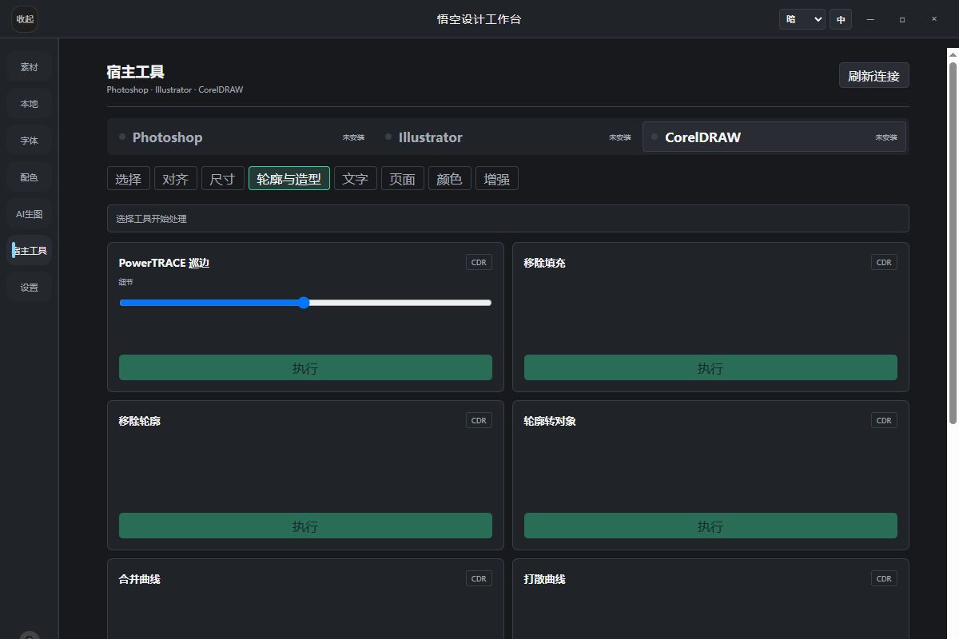The image size is (959, 639).
Task: Switch to the 对齐 category tab
Action: click(x=175, y=179)
